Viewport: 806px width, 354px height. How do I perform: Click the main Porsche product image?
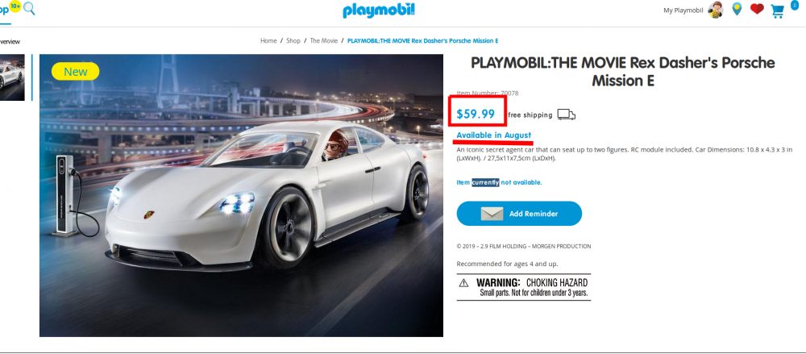[241, 195]
